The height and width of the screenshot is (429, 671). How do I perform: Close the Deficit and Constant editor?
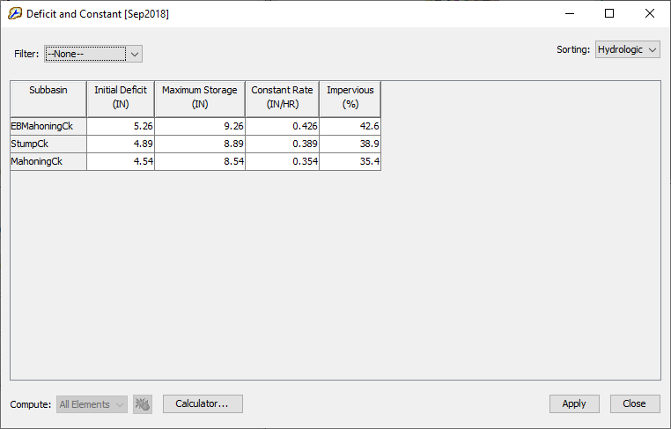[635, 403]
